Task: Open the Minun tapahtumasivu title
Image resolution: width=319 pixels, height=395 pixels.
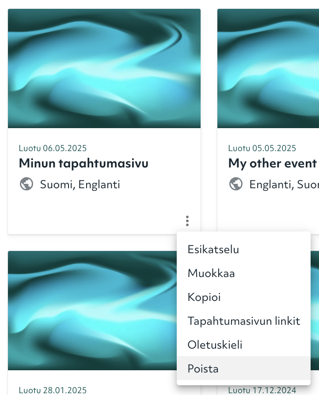Action: click(84, 163)
